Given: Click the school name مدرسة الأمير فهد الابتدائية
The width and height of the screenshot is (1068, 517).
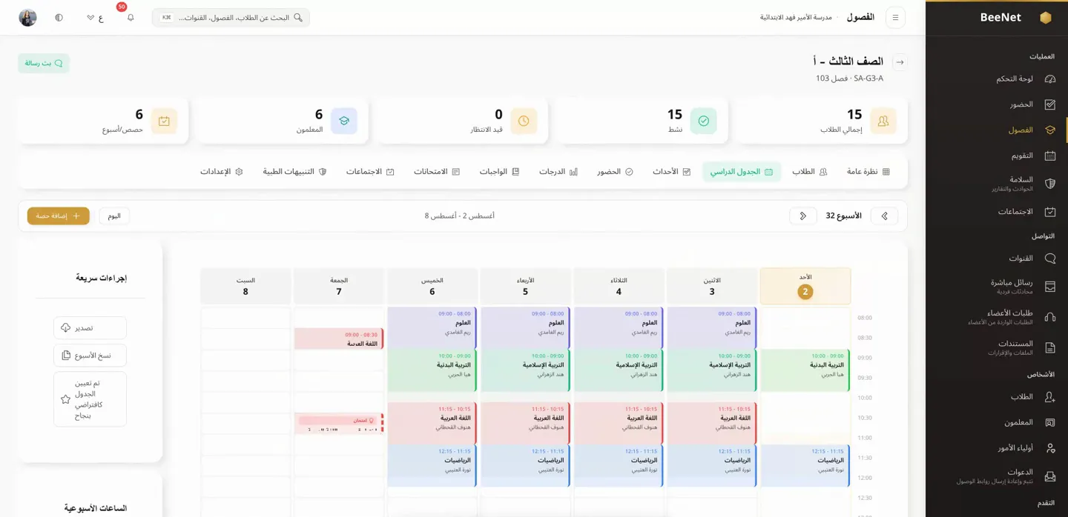Looking at the screenshot, I should (x=796, y=17).
